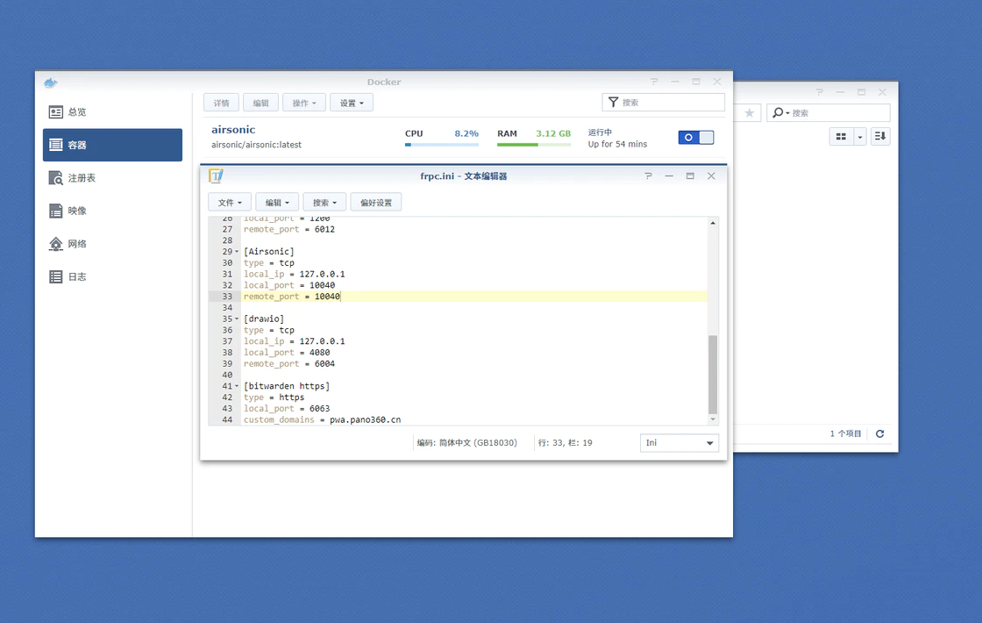Click the sort order icon in File Station
Screen dimensions: 982x623
(x=880, y=137)
